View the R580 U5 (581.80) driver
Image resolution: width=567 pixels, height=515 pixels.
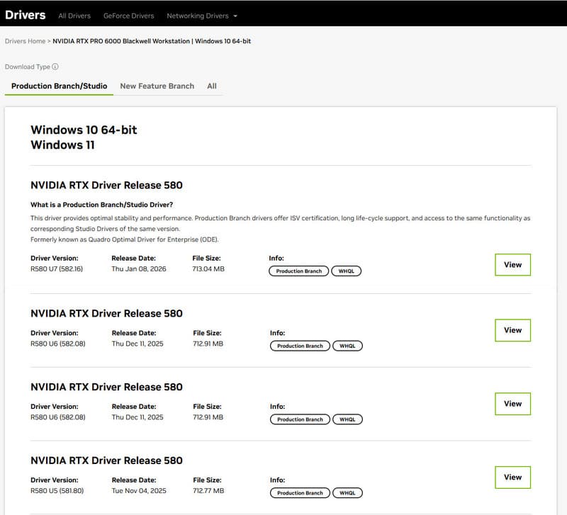coord(512,477)
